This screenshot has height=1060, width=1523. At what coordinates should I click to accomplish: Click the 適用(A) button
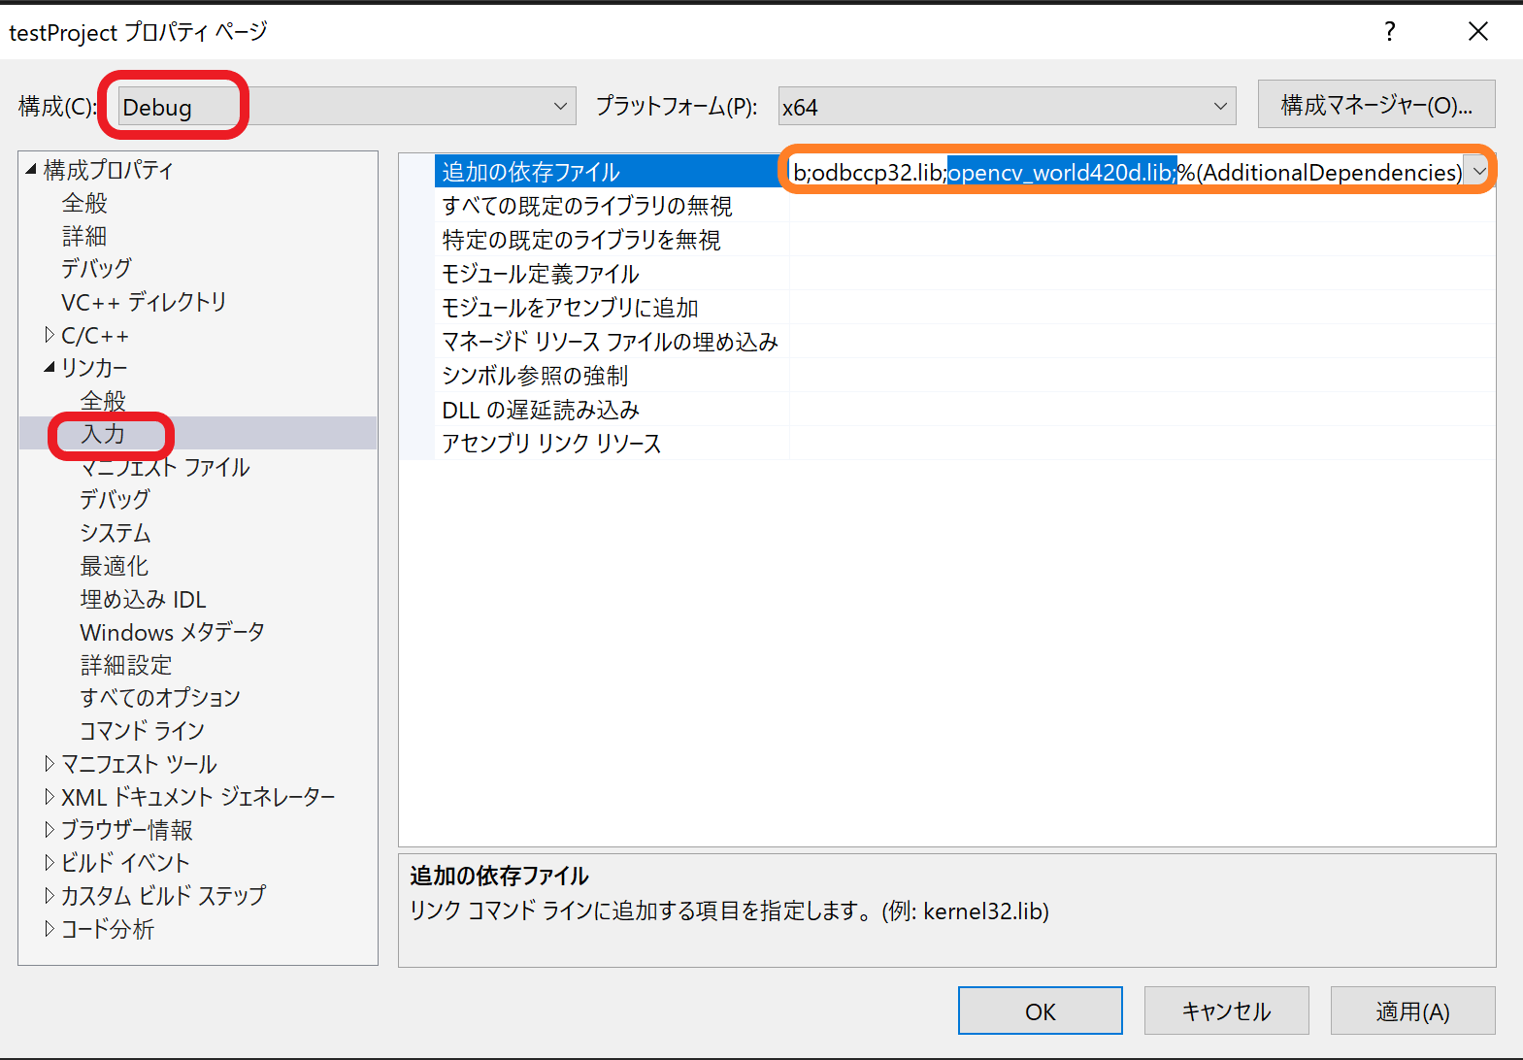[1413, 1011]
